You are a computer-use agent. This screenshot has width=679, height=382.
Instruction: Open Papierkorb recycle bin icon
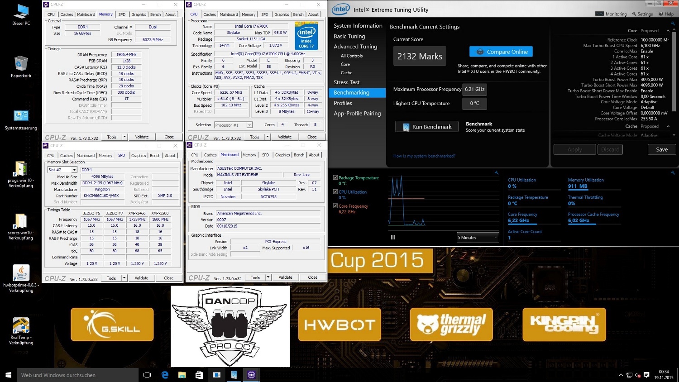tap(21, 67)
